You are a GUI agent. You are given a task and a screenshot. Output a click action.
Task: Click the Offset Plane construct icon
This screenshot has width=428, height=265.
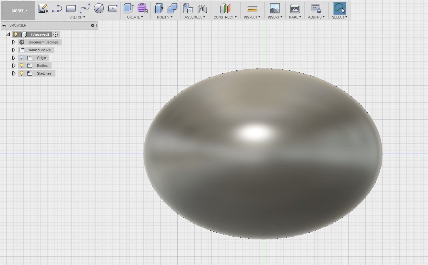click(225, 8)
